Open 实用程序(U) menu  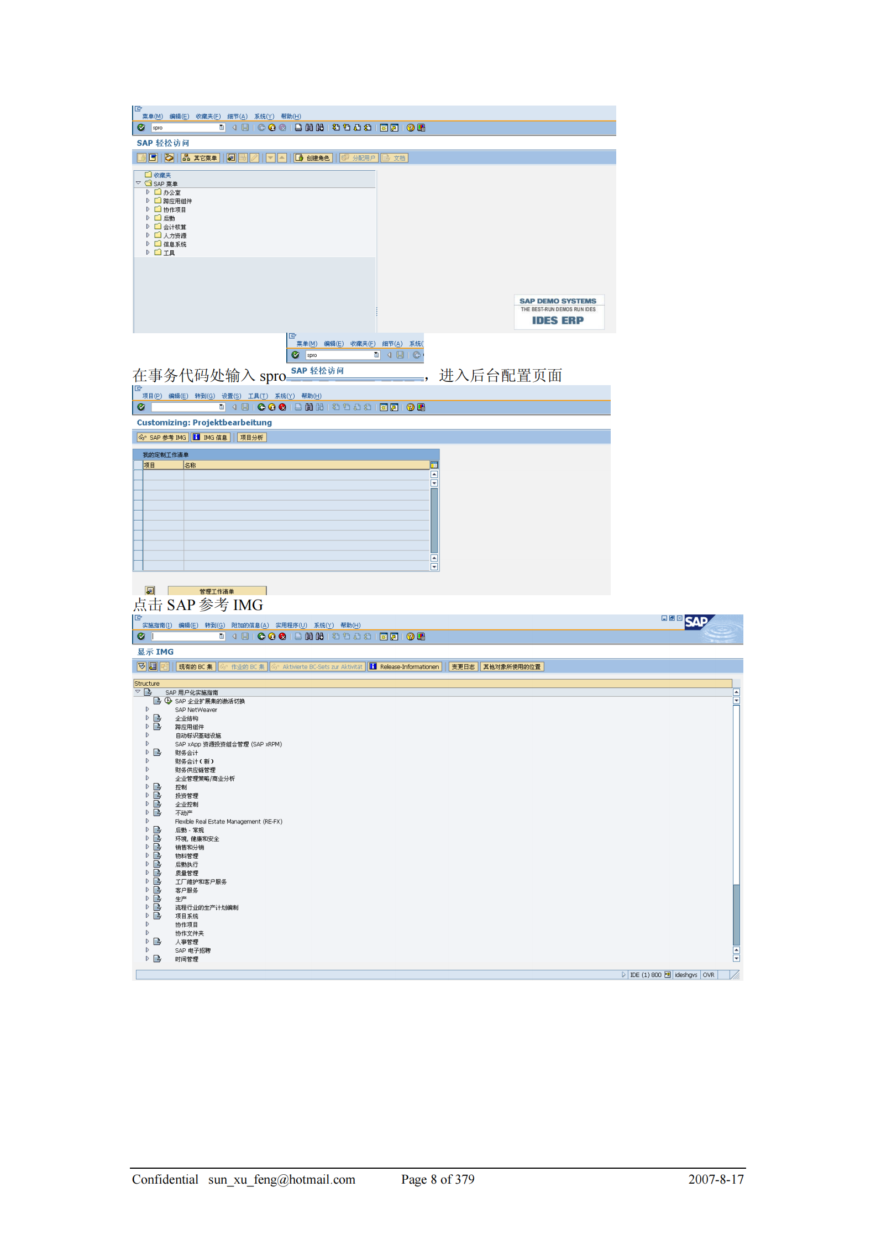pos(291,626)
